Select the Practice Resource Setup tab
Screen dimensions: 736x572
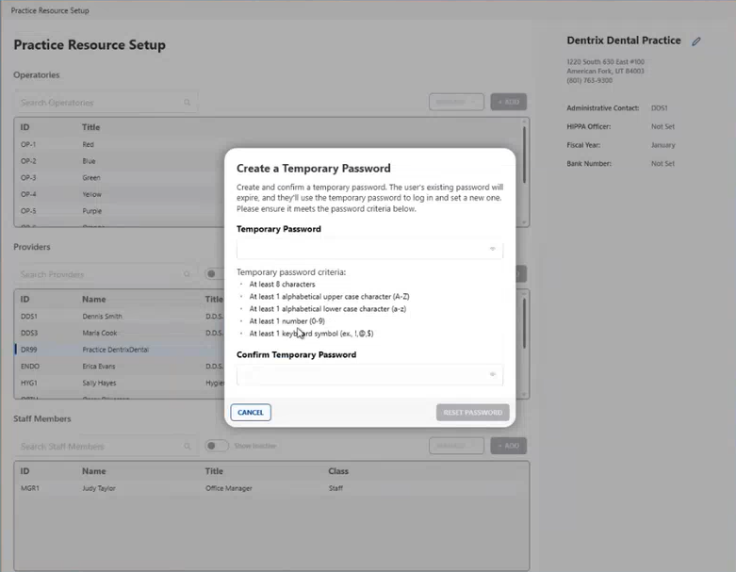(x=49, y=10)
